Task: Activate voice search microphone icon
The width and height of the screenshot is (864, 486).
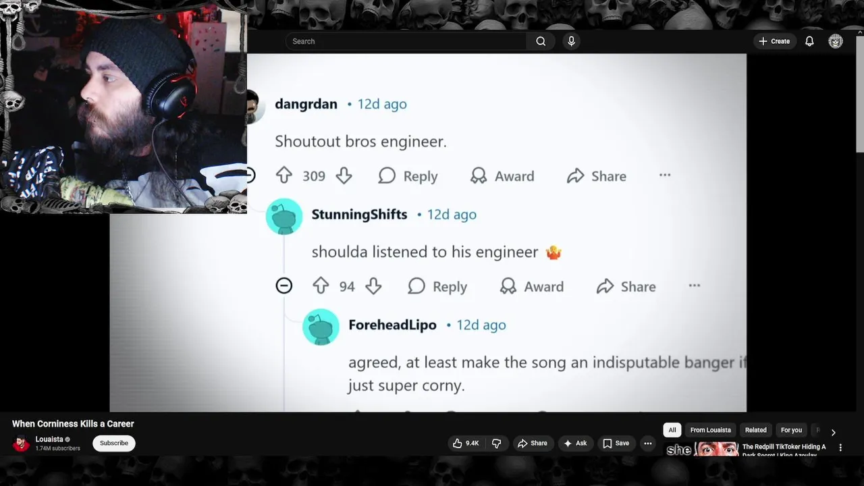Action: pos(571,41)
